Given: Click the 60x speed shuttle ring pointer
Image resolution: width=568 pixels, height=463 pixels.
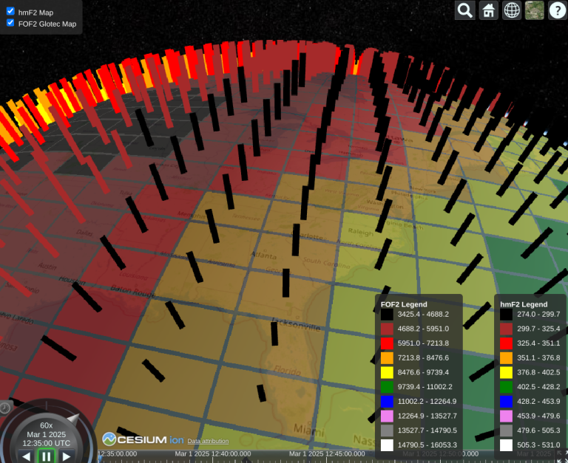Looking at the screenshot, I should (73, 419).
